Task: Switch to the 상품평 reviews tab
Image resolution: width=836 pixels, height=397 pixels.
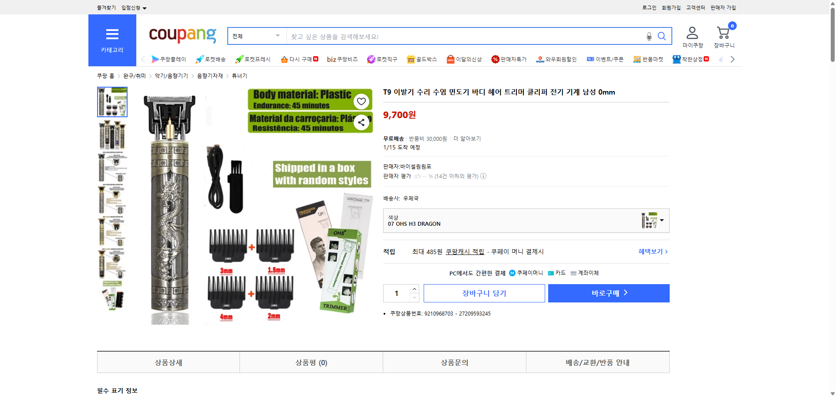Action: (x=311, y=362)
